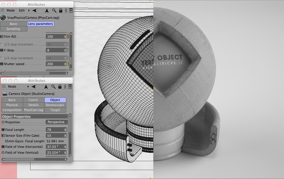Open the Details tab
Screen dimensions: 284x179
point(34,105)
